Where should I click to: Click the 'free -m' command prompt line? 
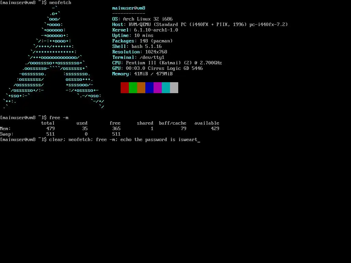(34, 118)
